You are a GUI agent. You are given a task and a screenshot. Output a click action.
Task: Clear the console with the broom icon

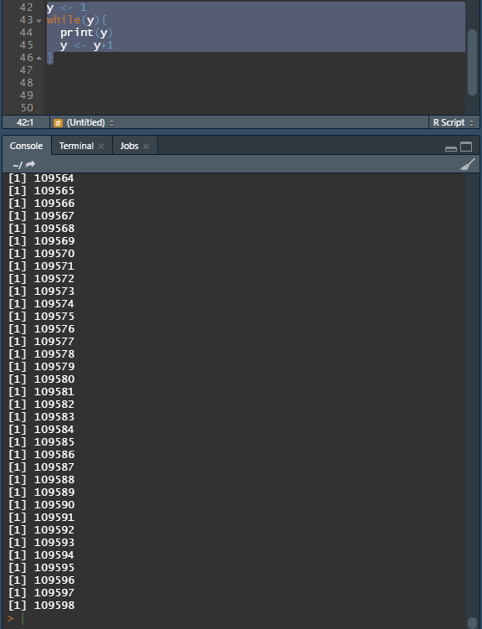pos(467,164)
